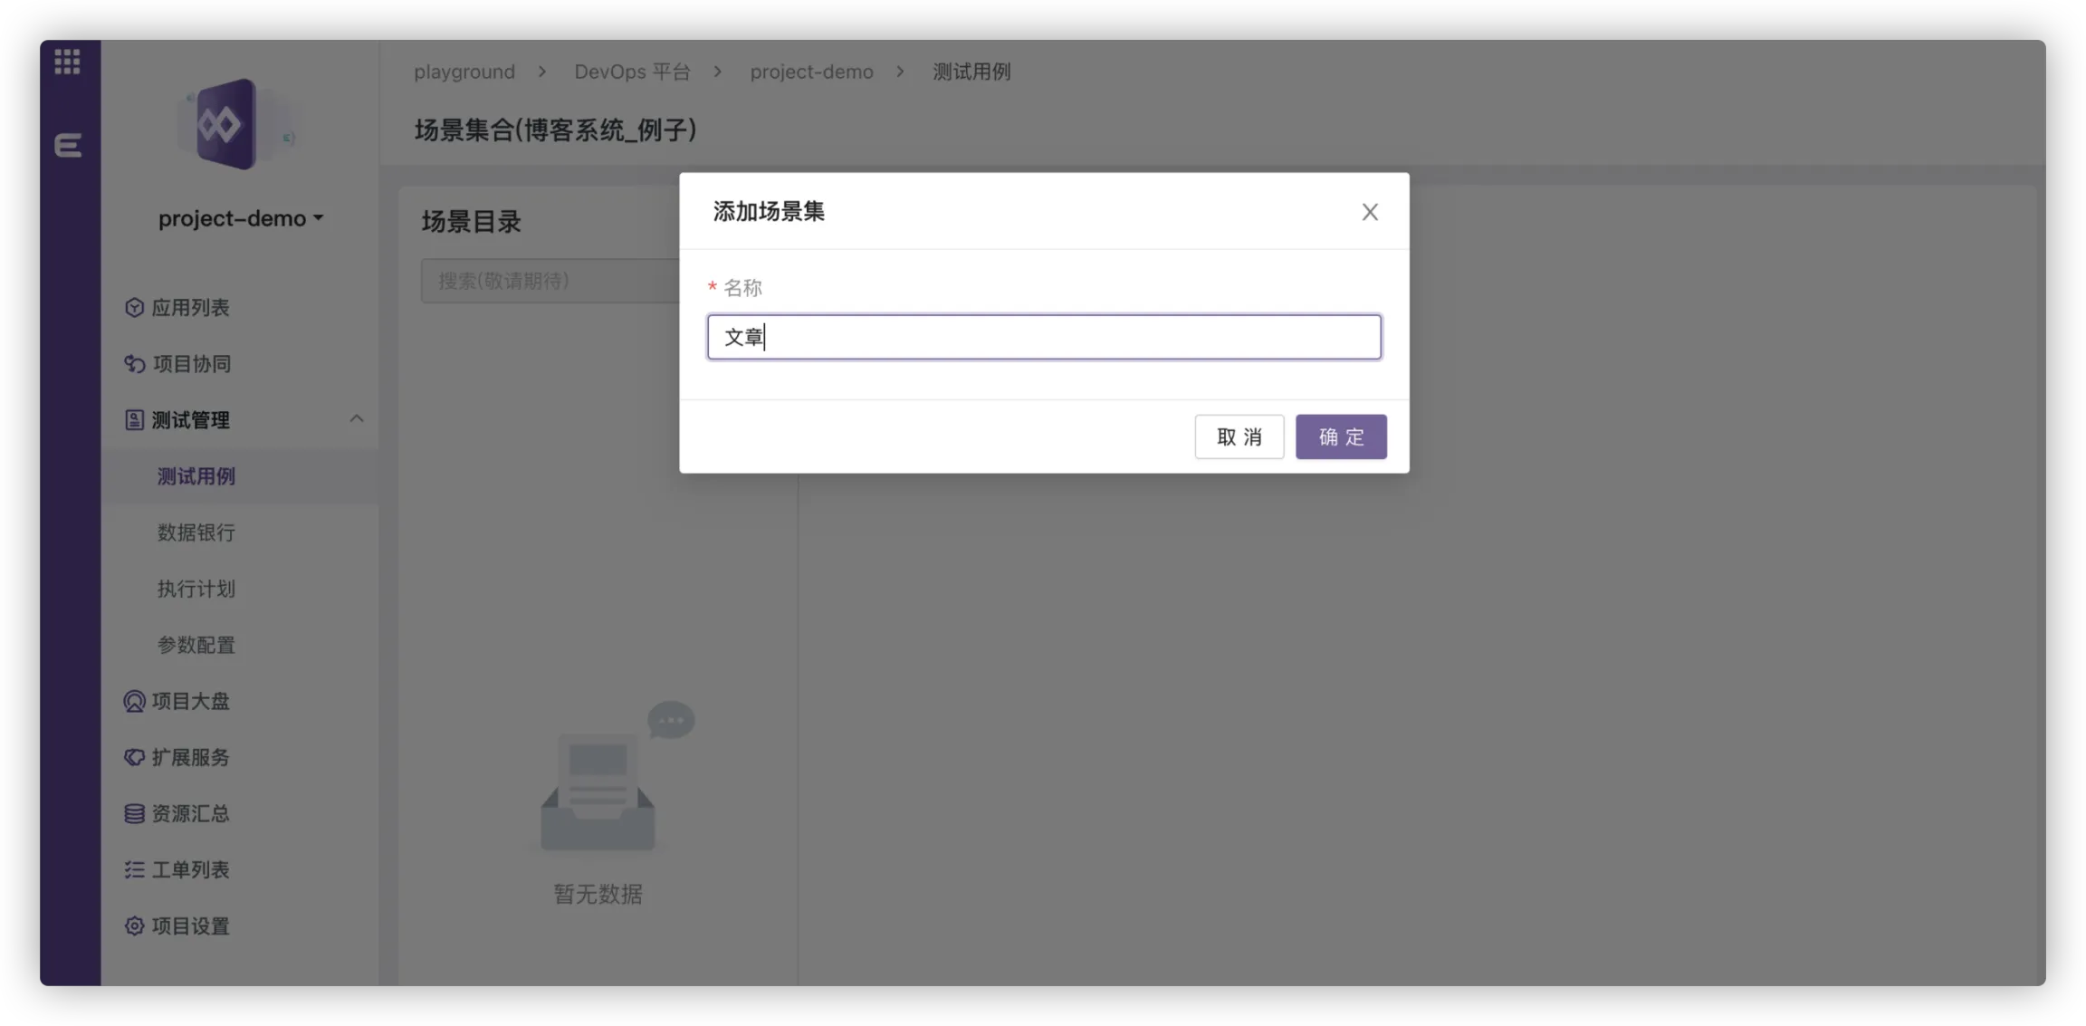This screenshot has height=1026, width=2086.
Task: Open the project-demo switcher dropdown
Action: pos(241,218)
